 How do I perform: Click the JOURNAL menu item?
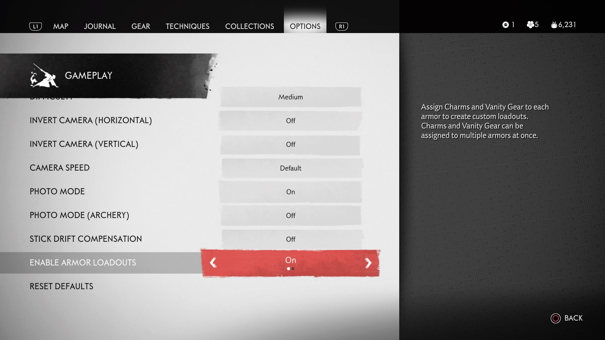pyautogui.click(x=100, y=26)
